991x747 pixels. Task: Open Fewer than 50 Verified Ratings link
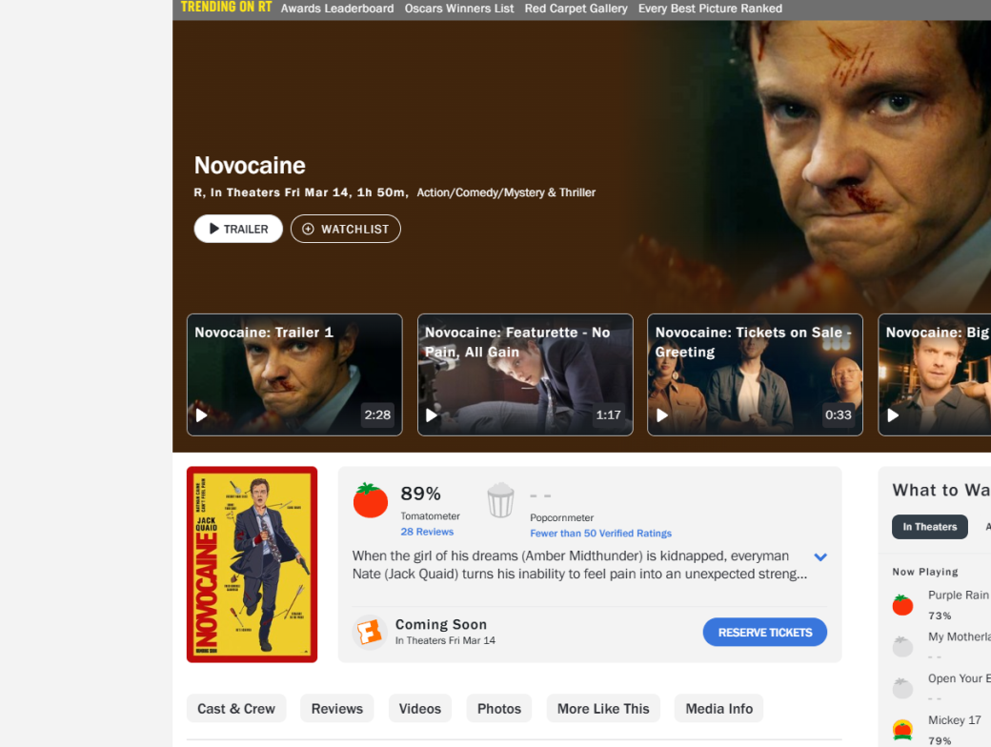tap(600, 533)
